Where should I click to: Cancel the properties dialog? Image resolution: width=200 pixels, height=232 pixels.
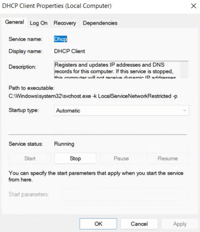pos(139,224)
